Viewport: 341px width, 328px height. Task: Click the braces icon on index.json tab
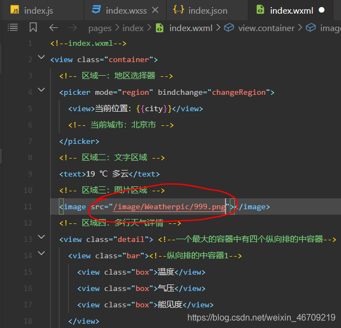[x=179, y=10]
